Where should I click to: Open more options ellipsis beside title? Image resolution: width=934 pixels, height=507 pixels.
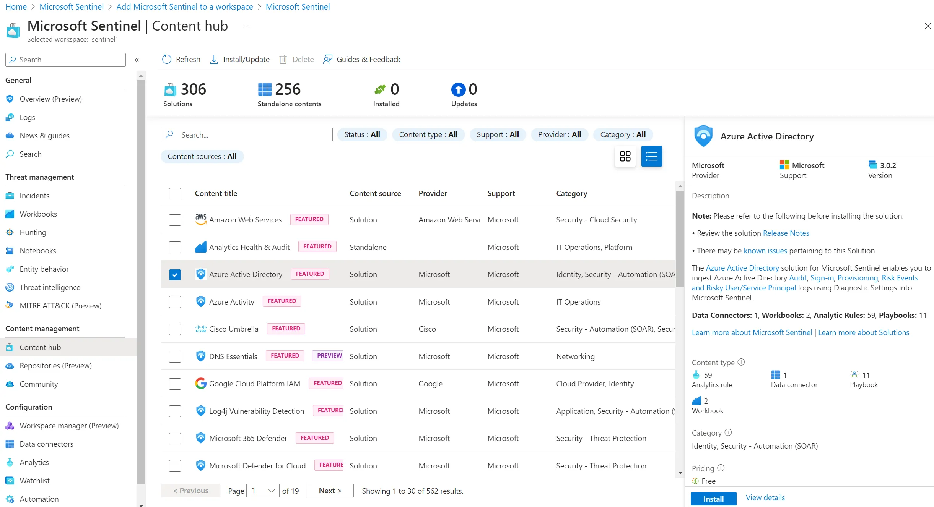(x=247, y=26)
